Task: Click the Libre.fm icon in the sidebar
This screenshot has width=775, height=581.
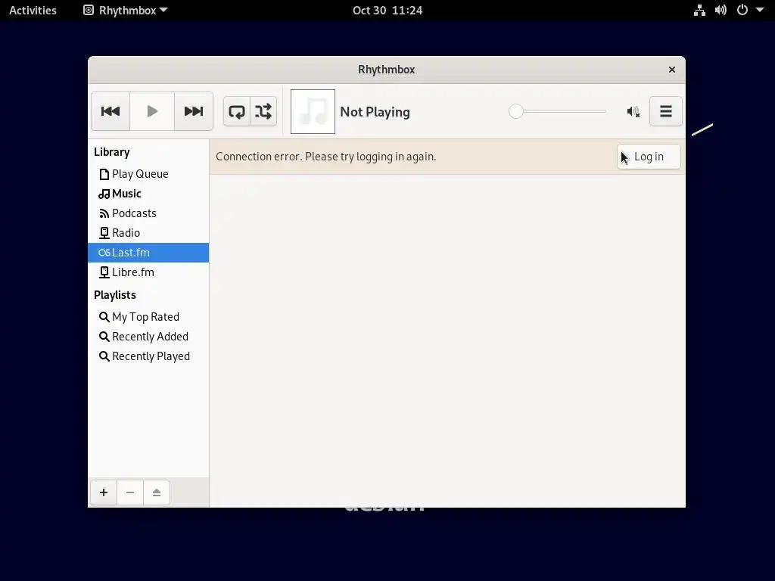Action: tap(104, 272)
